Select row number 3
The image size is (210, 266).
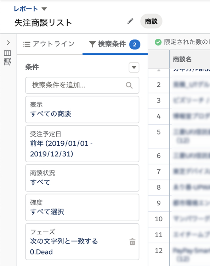(x=159, y=101)
